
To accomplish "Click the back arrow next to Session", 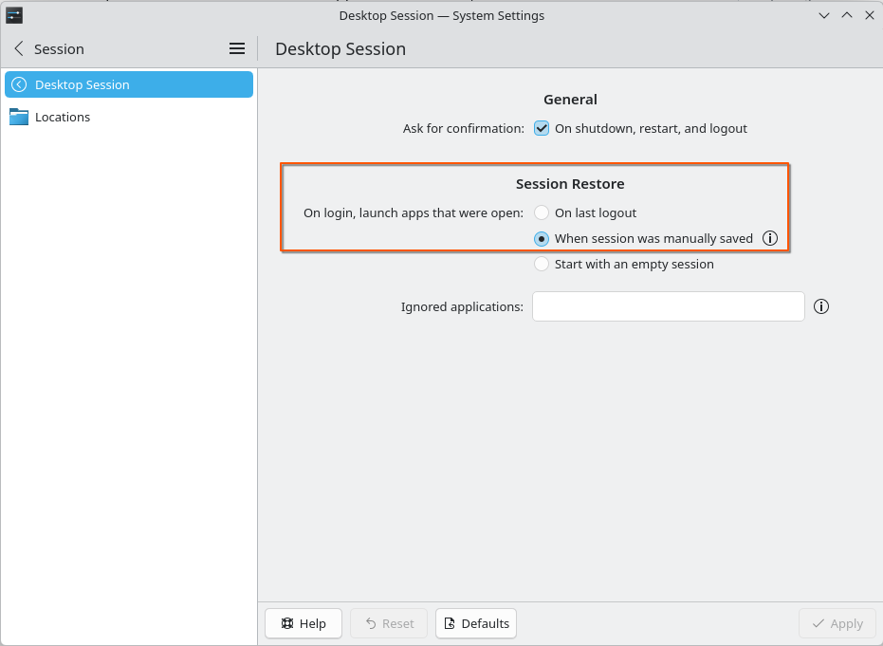I will pos(18,48).
